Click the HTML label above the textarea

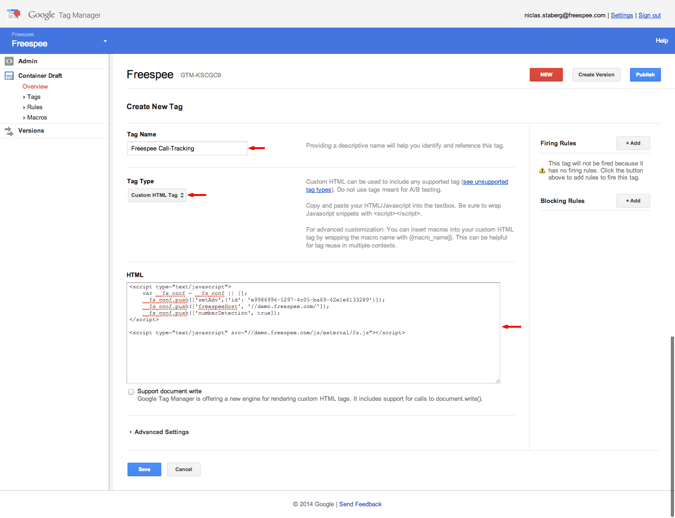tap(135, 275)
